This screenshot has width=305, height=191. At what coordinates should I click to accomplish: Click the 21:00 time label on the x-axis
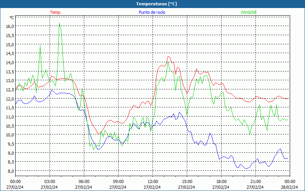[x=255, y=182]
